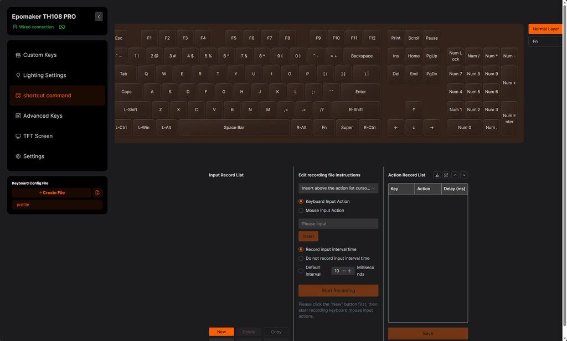Choose Do not record input interval time
Image resolution: width=567 pixels, height=341 pixels.
pos(301,258)
